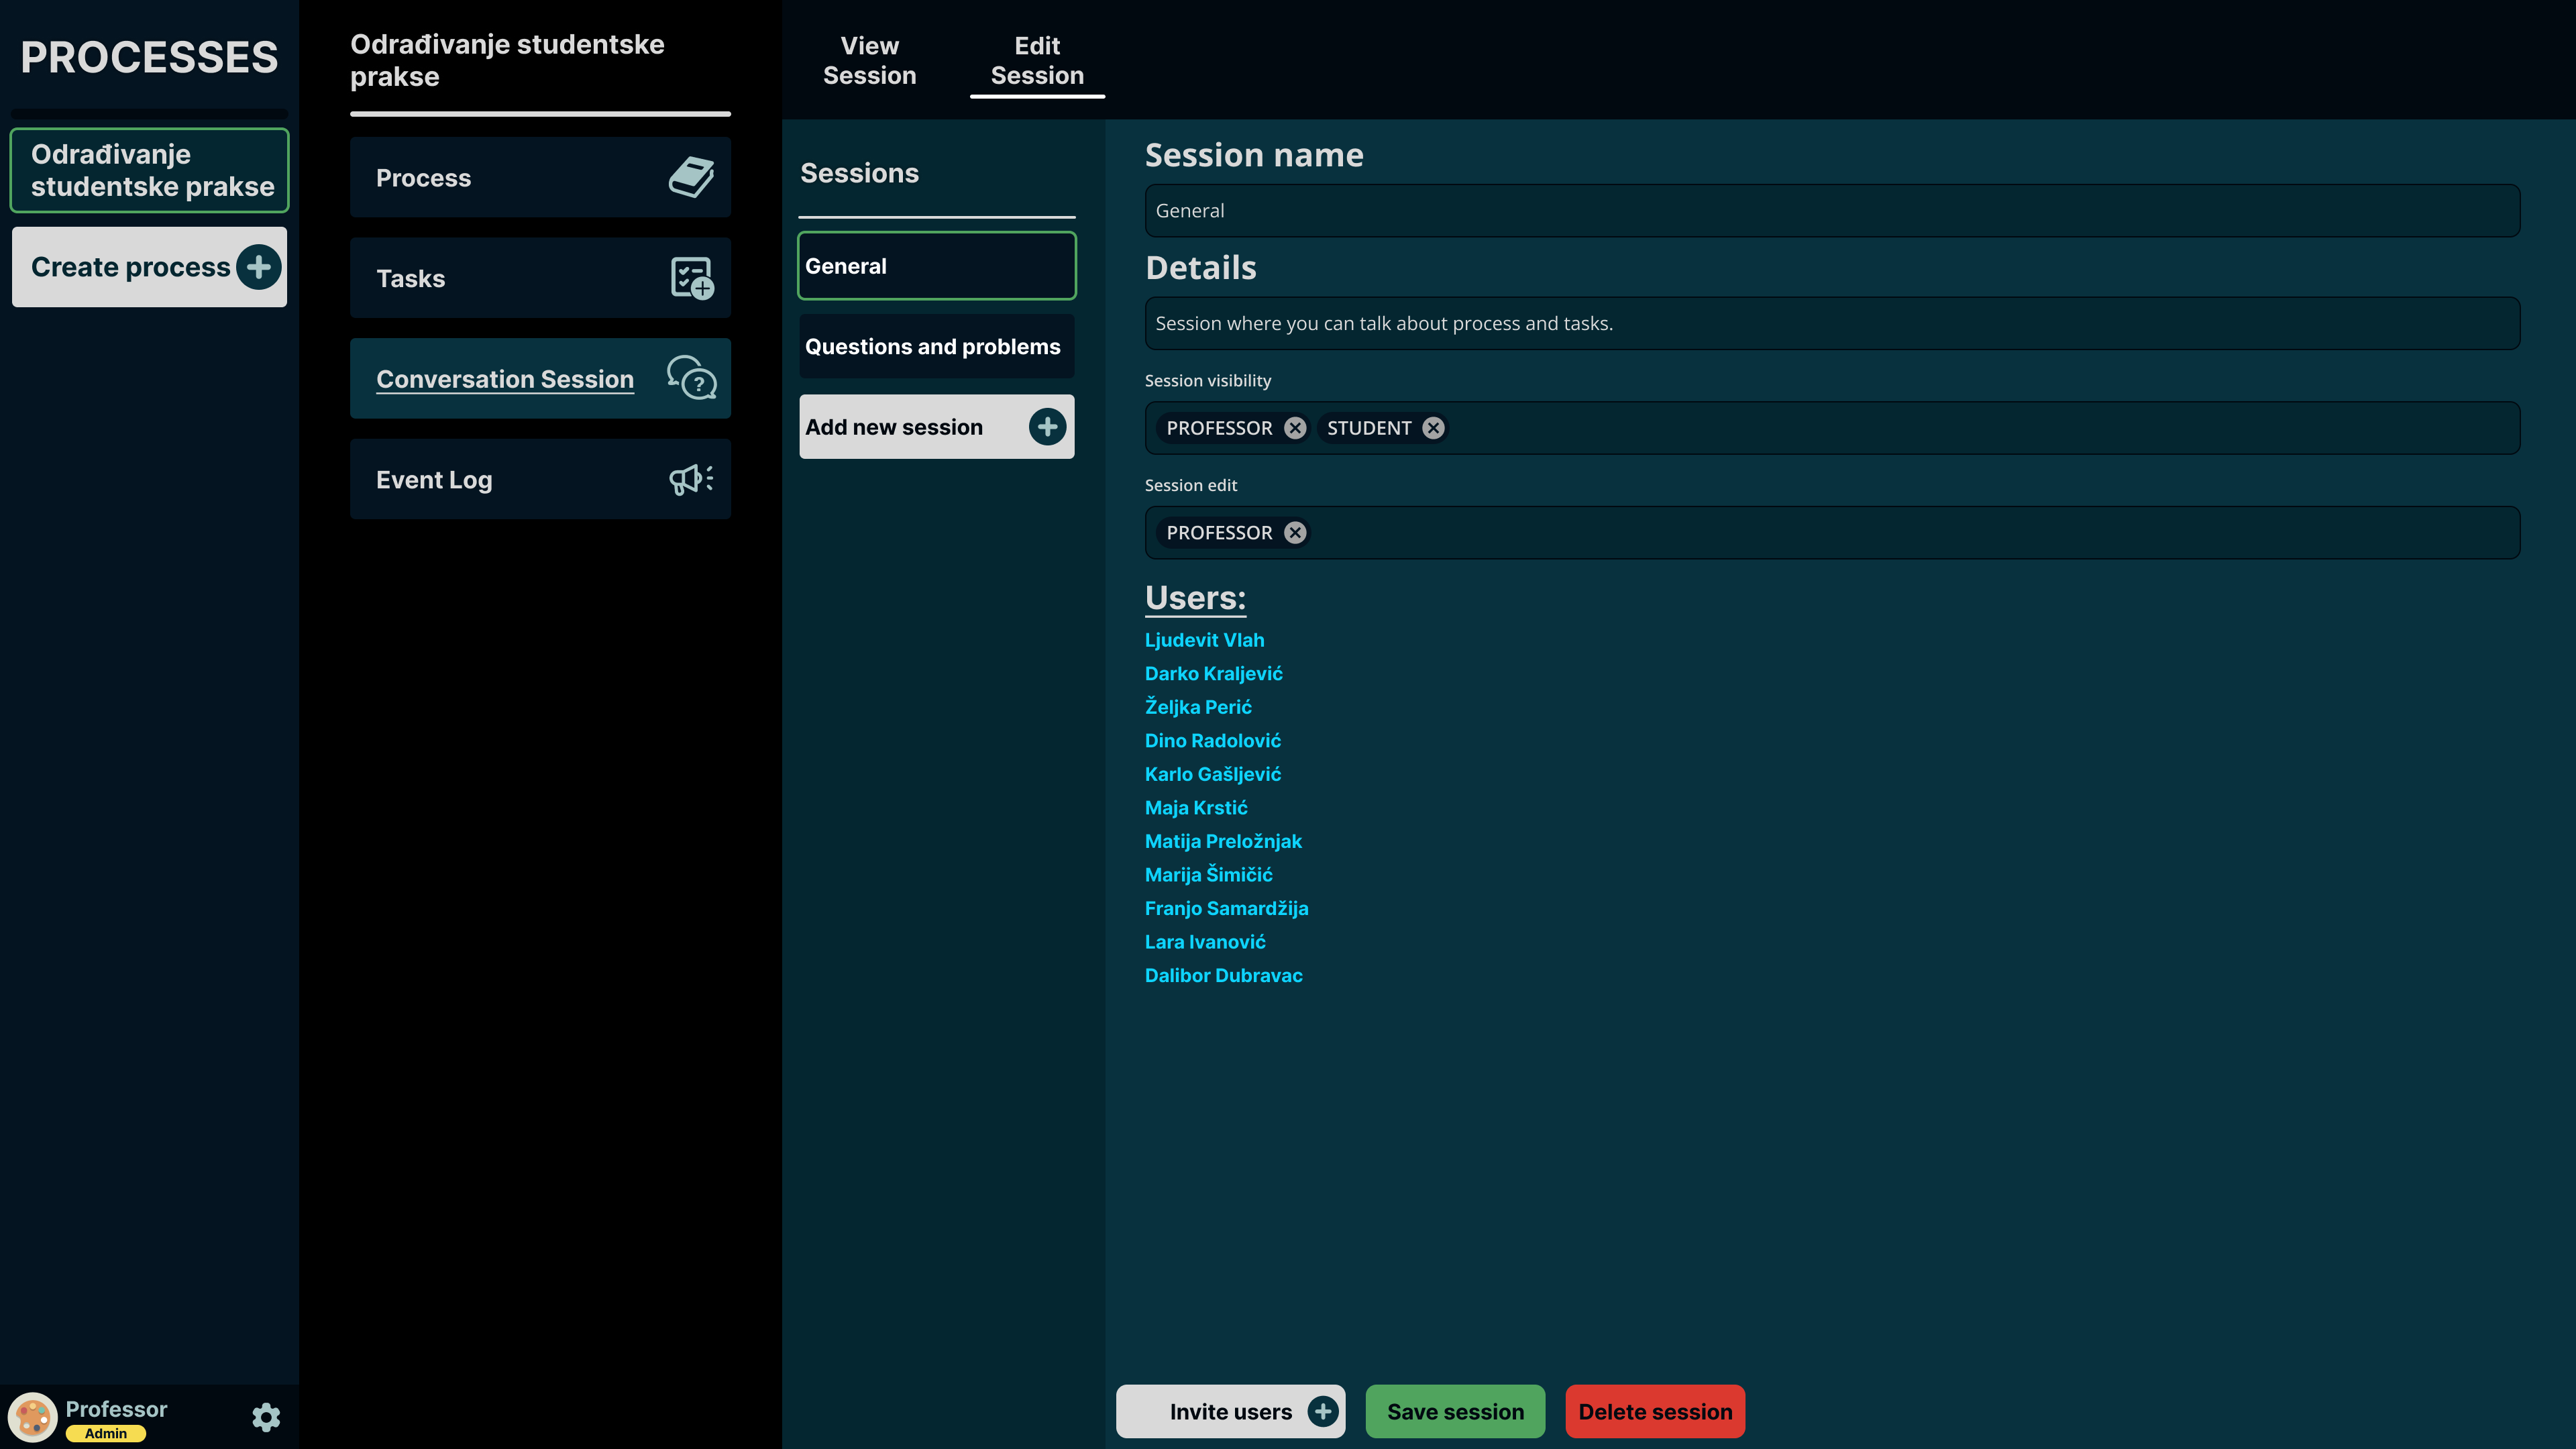Open the Session edit role dropdown
Image resolution: width=2576 pixels, height=1449 pixels.
pos(1900,533)
